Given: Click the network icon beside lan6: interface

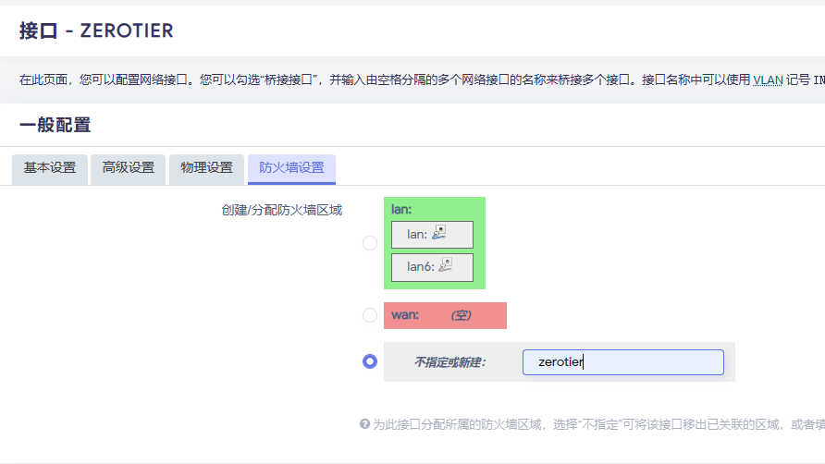Looking at the screenshot, I should point(445,267).
